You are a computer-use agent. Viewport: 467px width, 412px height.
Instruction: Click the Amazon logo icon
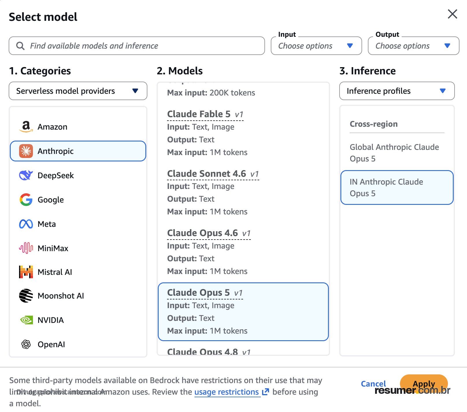point(26,127)
